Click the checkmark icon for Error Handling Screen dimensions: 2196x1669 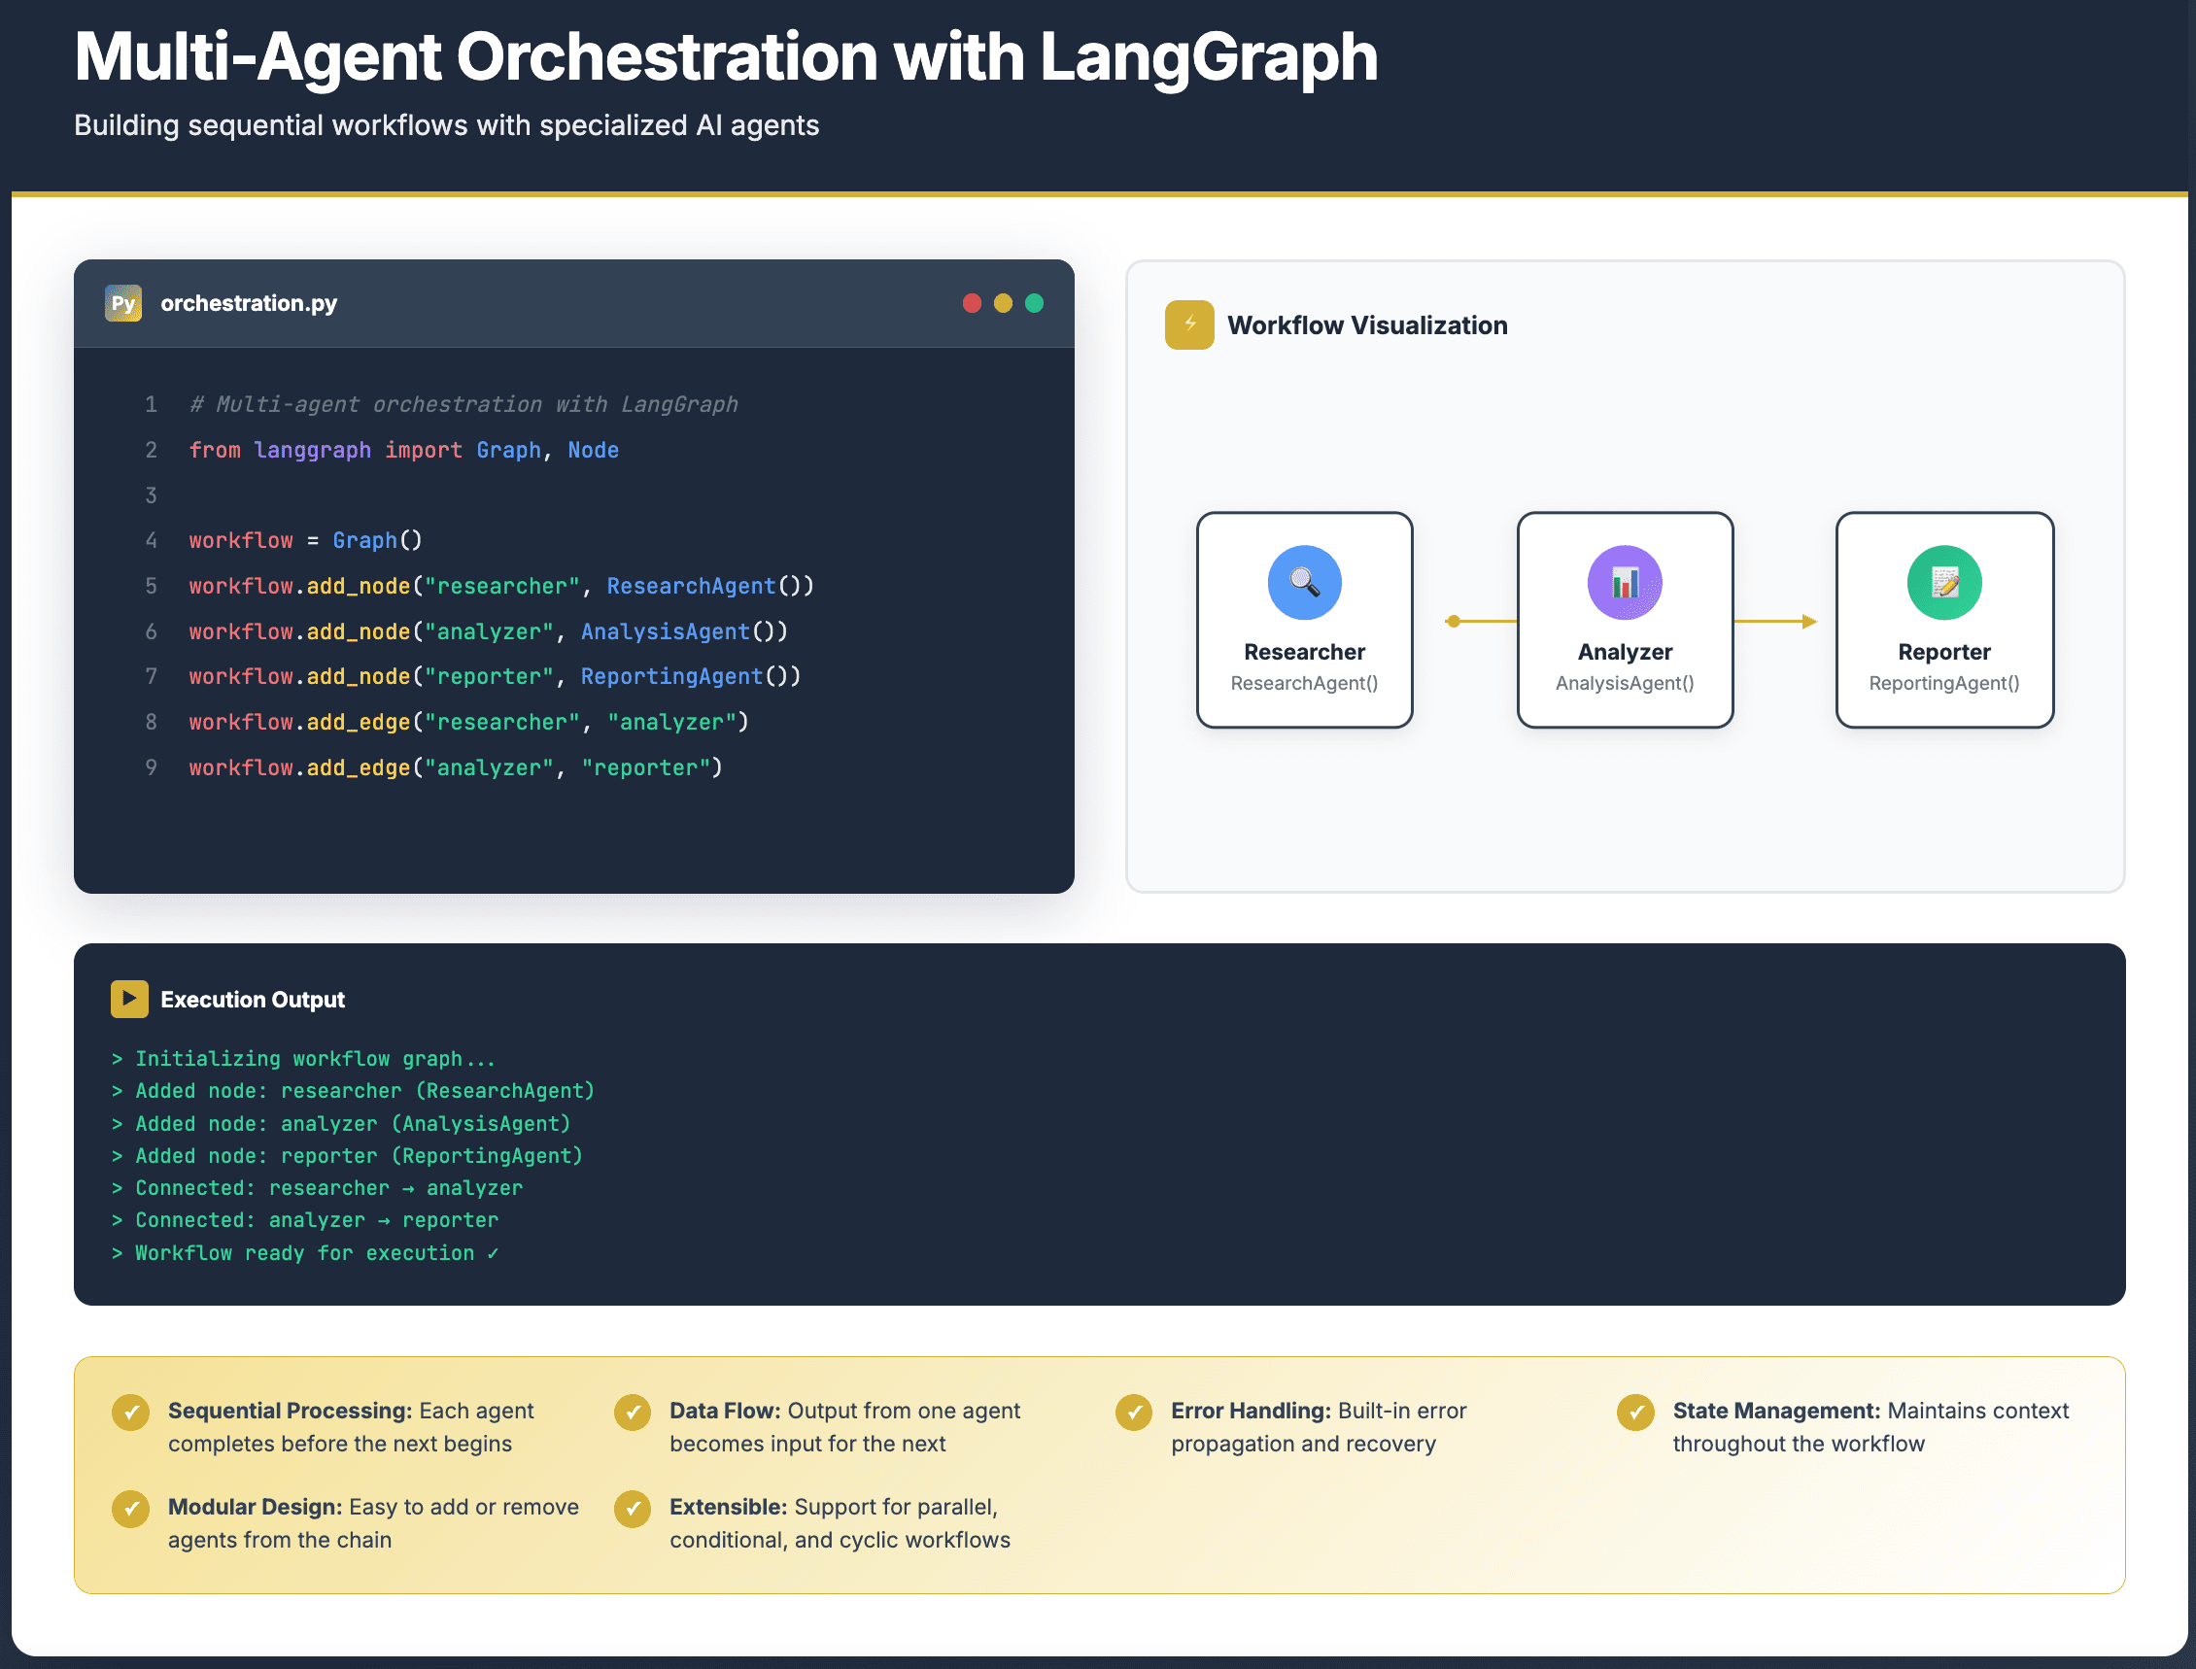tap(1134, 1412)
